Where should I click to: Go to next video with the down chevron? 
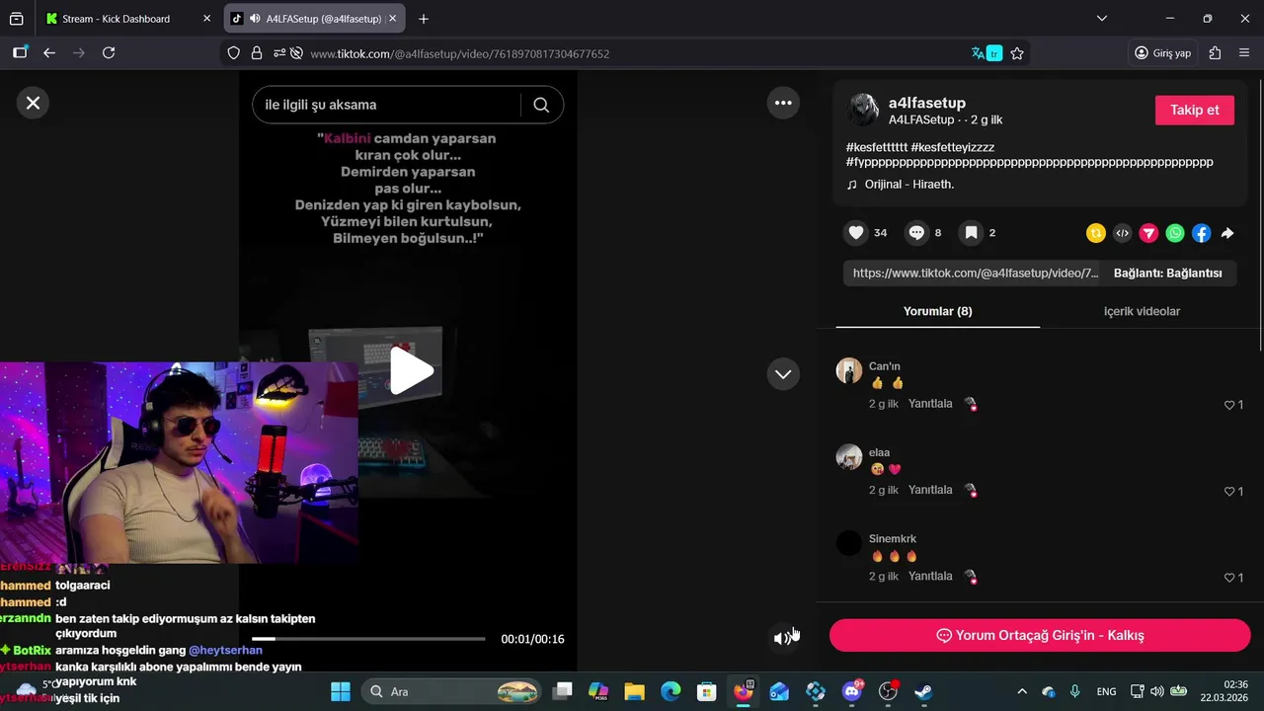click(x=783, y=374)
